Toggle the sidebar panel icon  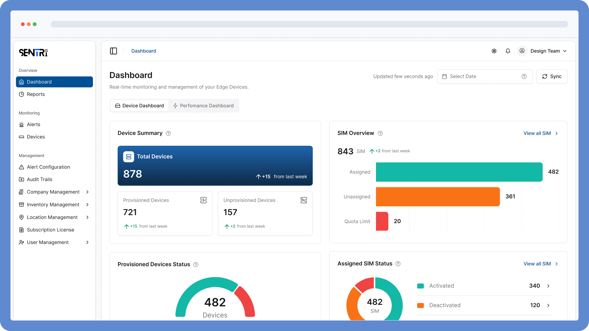tap(114, 51)
